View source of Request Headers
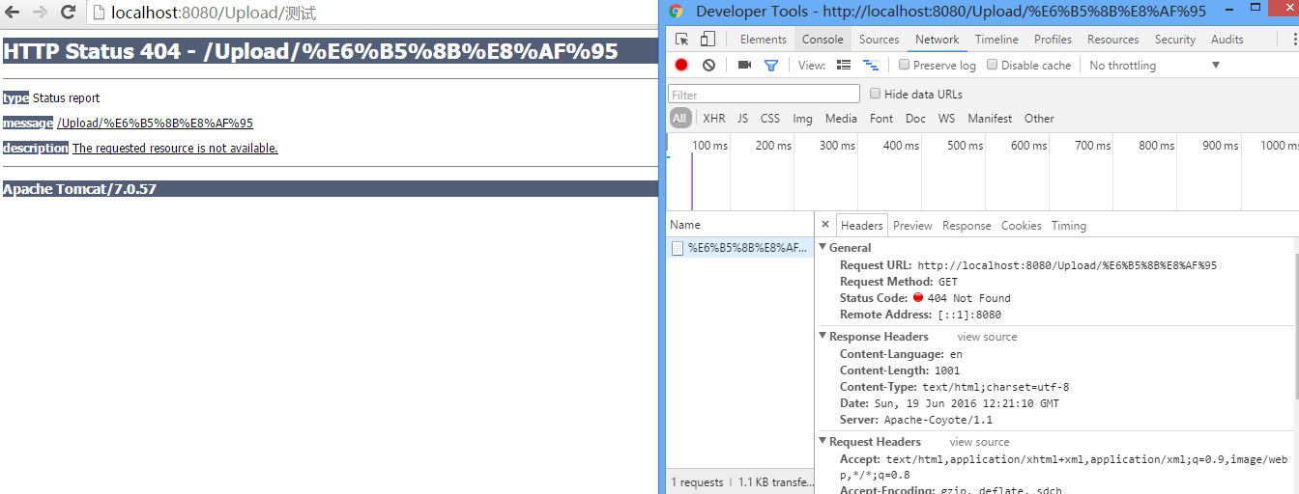 pyautogui.click(x=979, y=442)
